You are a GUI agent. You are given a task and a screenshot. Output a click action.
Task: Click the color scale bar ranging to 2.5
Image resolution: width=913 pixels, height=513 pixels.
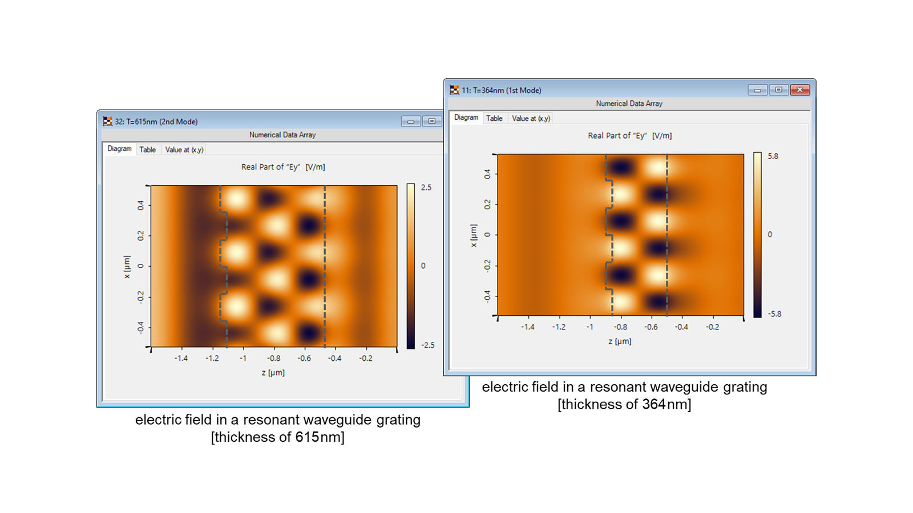[x=410, y=266]
